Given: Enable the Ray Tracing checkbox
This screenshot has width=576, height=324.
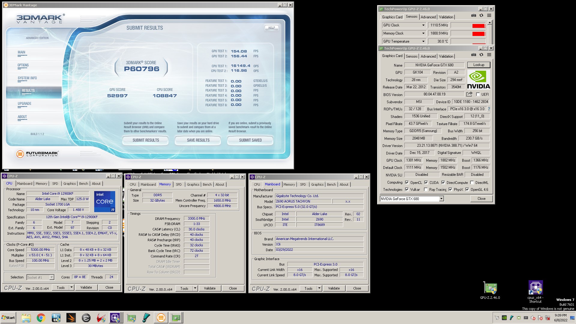Looking at the screenshot, I should [426, 189].
